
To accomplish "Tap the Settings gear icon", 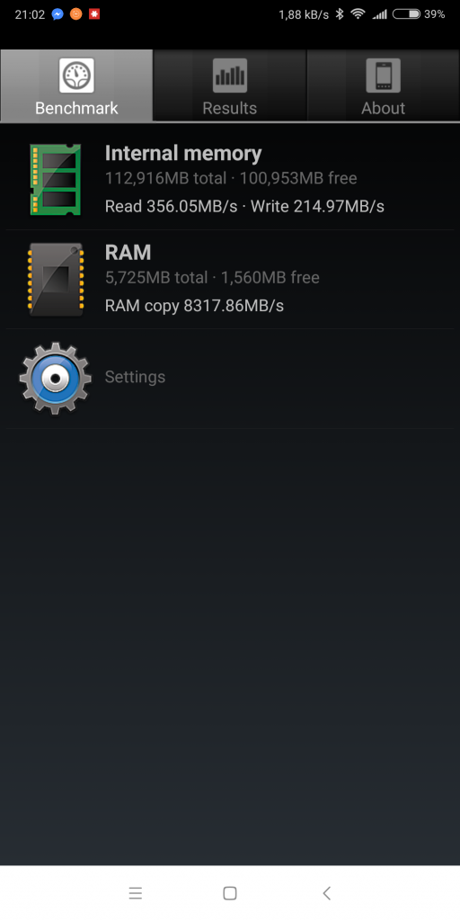I will click(x=55, y=379).
